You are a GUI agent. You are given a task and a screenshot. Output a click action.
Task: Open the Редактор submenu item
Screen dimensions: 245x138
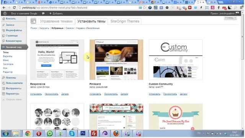pos(8,72)
